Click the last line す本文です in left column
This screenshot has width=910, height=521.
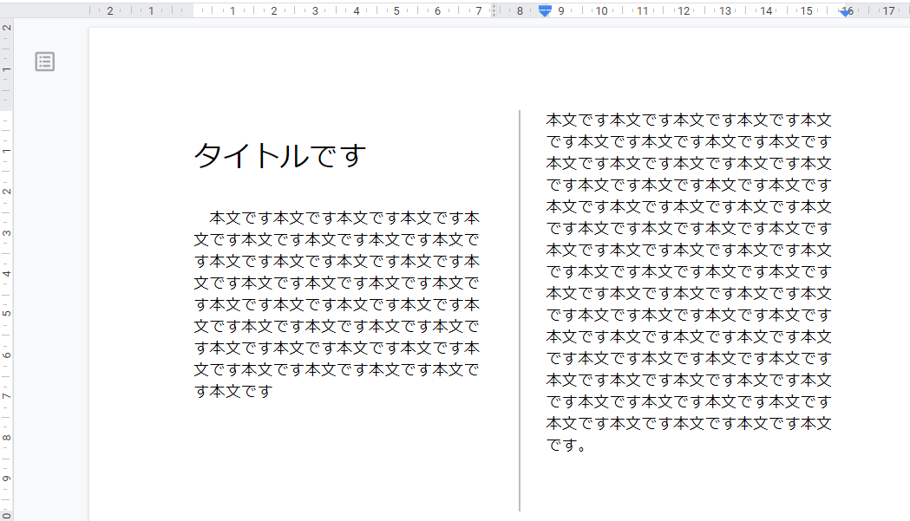coord(233,392)
